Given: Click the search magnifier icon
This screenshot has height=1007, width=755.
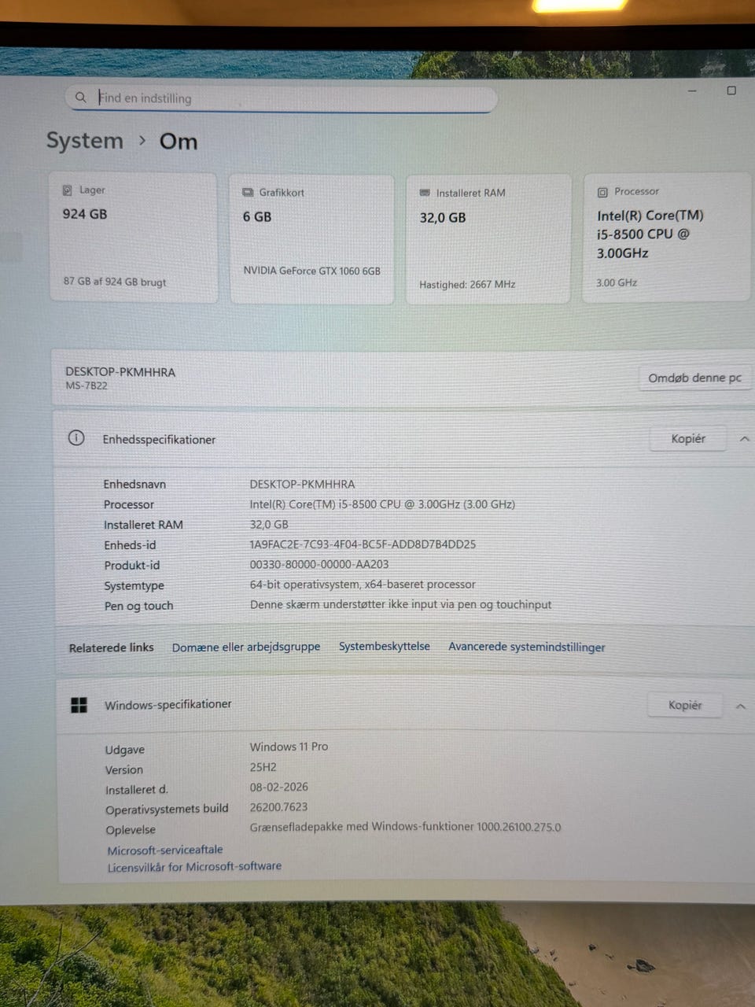Looking at the screenshot, I should pyautogui.click(x=80, y=98).
